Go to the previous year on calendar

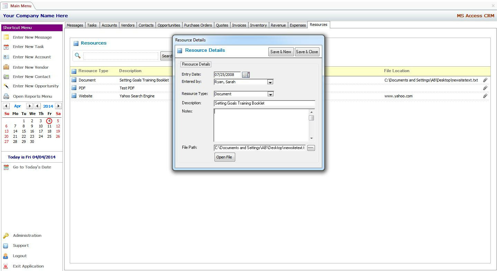(x=38, y=106)
